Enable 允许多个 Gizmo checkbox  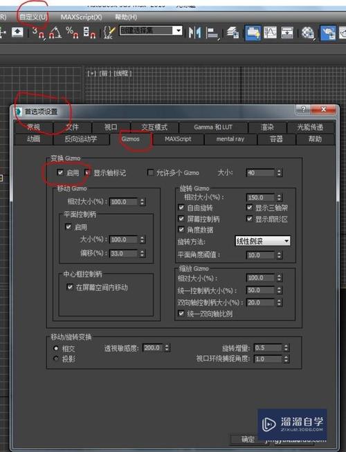[150, 172]
